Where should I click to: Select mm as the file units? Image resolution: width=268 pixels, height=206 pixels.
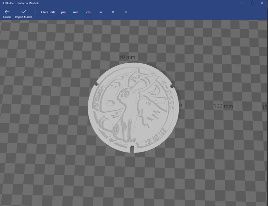point(76,12)
